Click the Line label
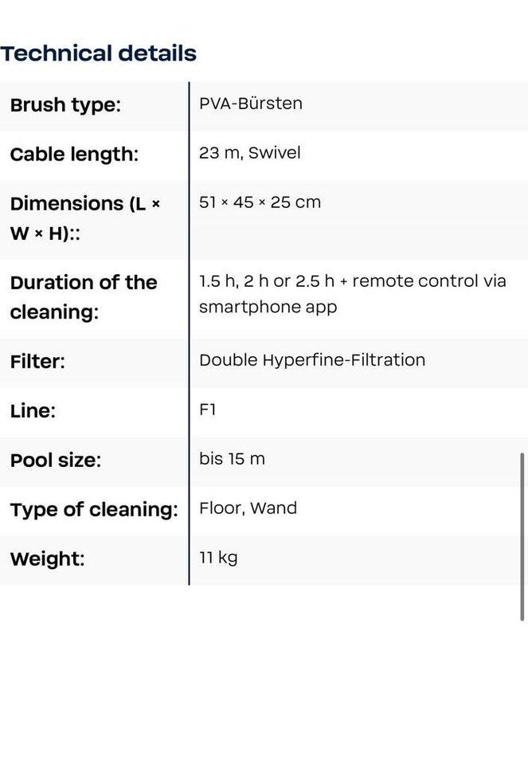528x765 pixels. (x=33, y=411)
